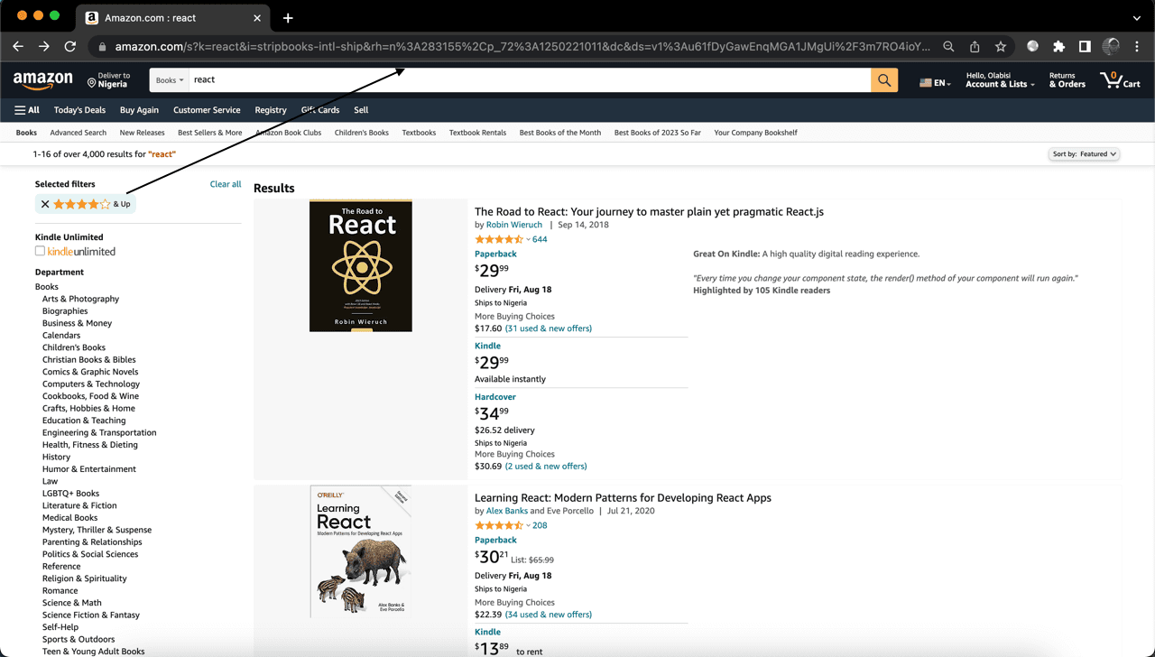The image size is (1155, 657).
Task: Expand rating popover for The Road to React
Action: point(529,239)
